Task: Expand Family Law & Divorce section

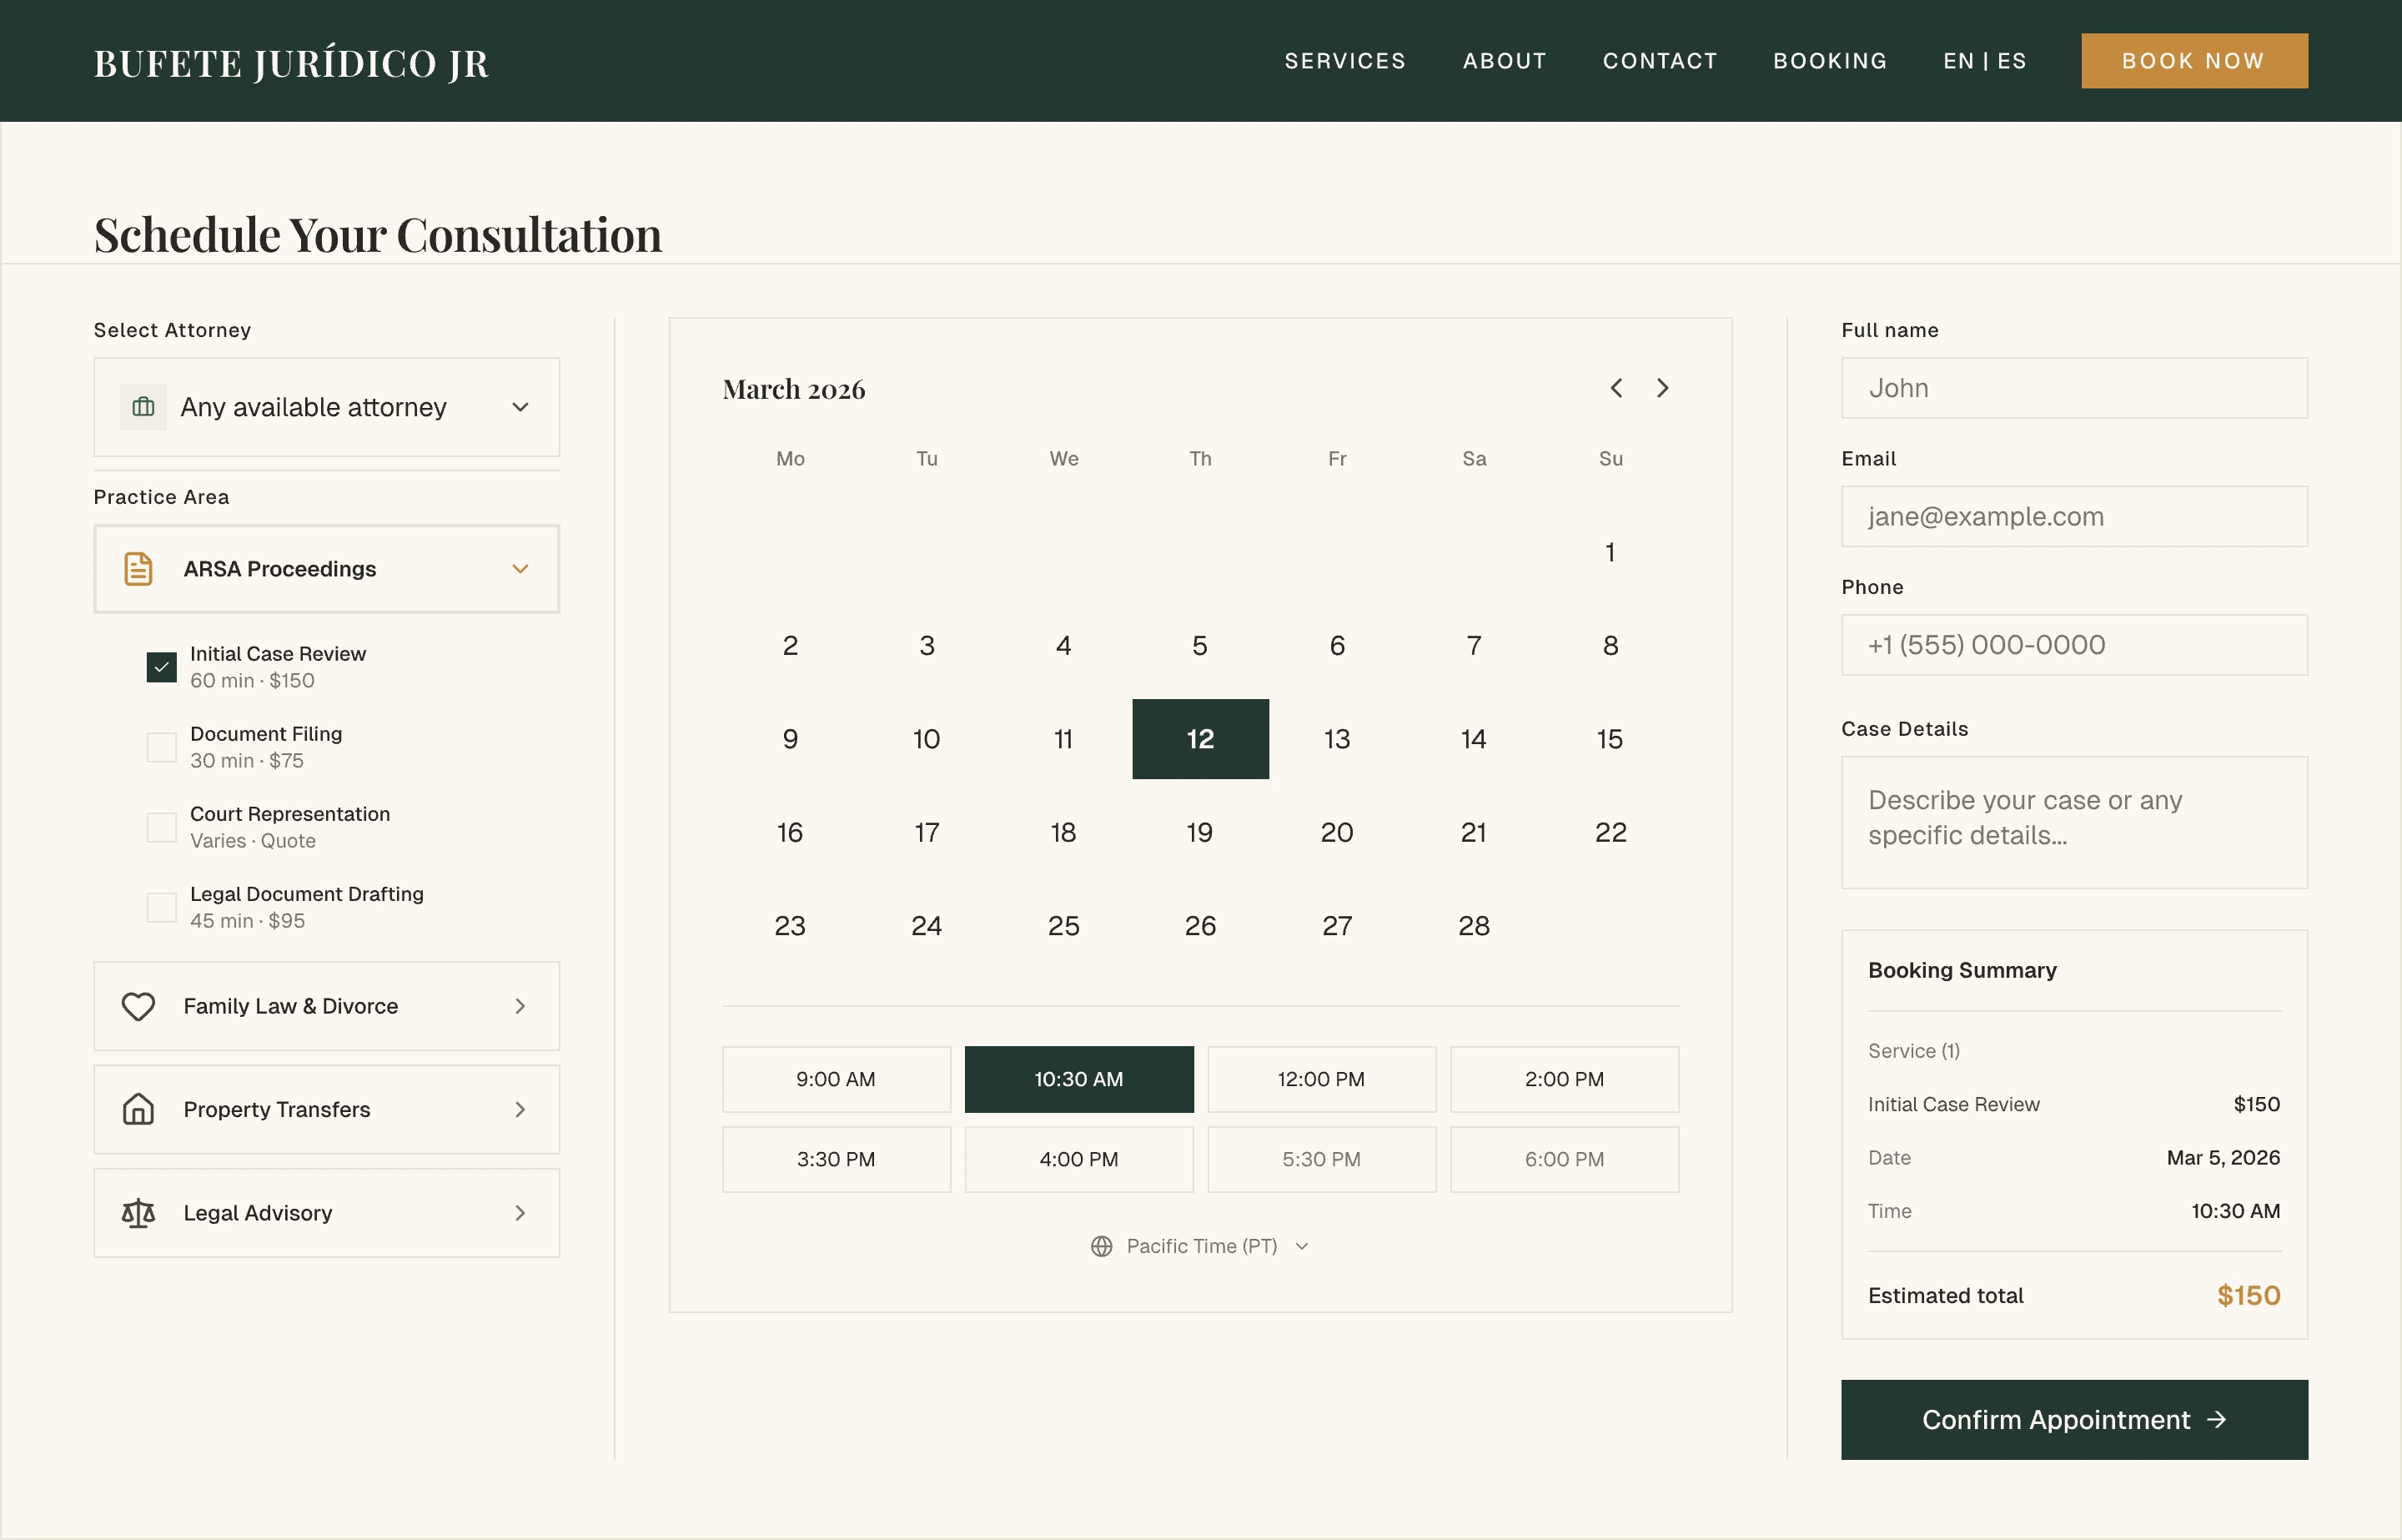Action: pyautogui.click(x=327, y=1006)
